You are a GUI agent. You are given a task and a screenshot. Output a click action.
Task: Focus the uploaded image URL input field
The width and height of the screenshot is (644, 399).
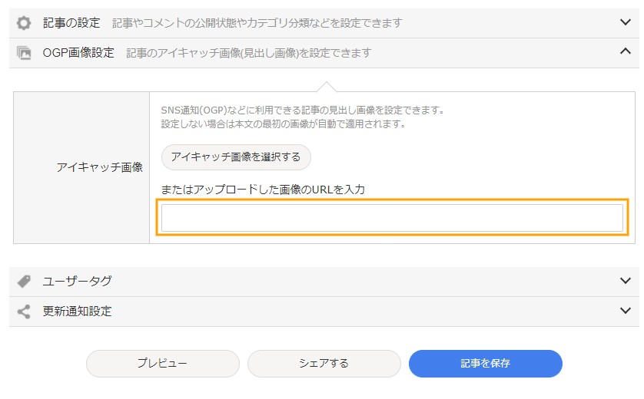(392, 218)
